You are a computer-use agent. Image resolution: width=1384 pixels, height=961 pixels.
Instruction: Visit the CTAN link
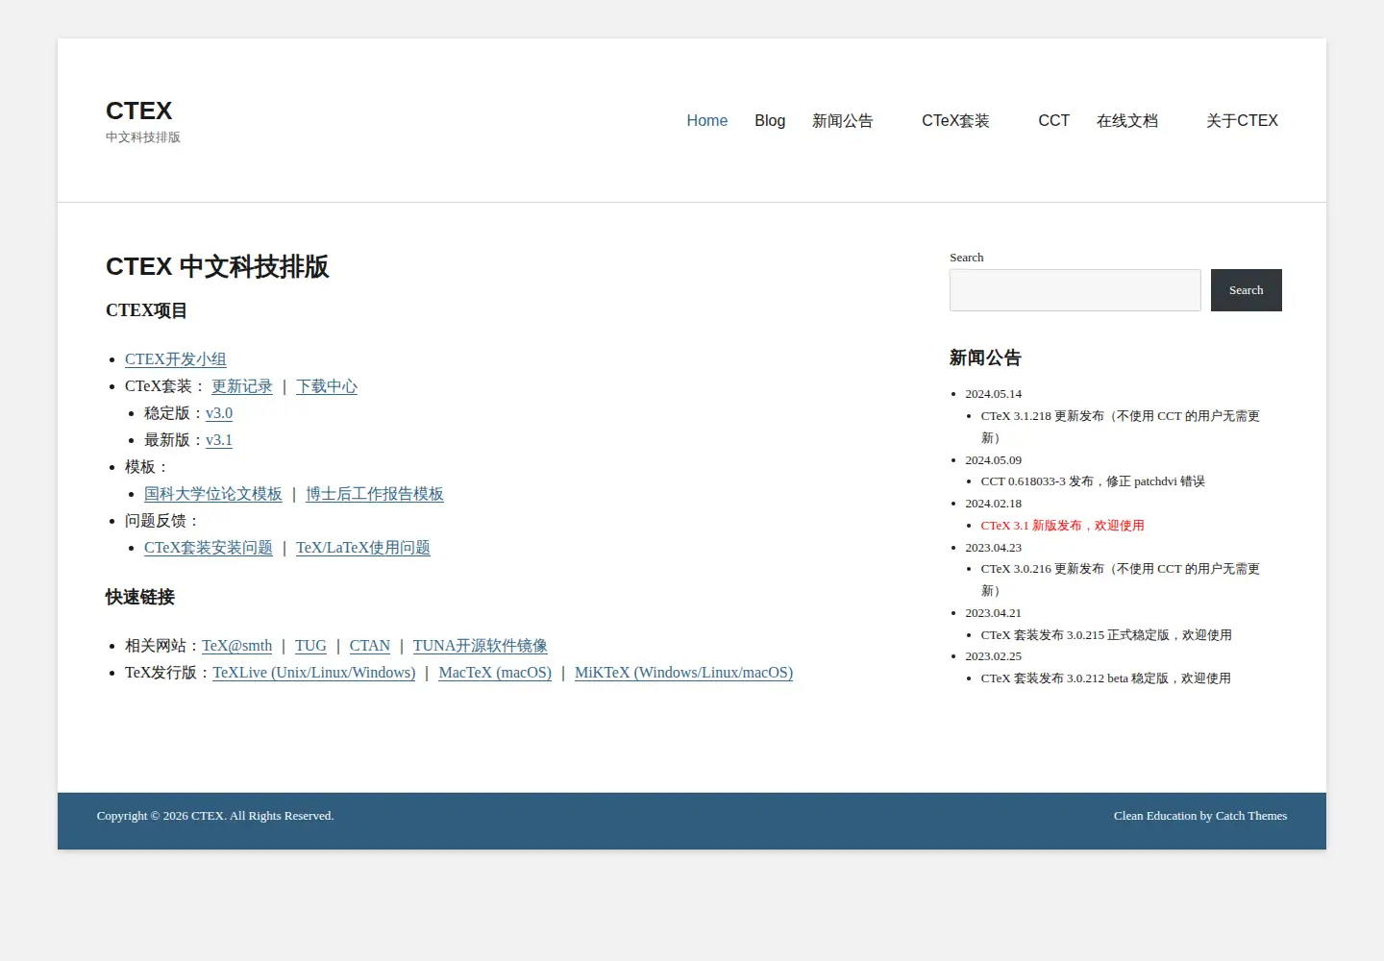pos(370,646)
